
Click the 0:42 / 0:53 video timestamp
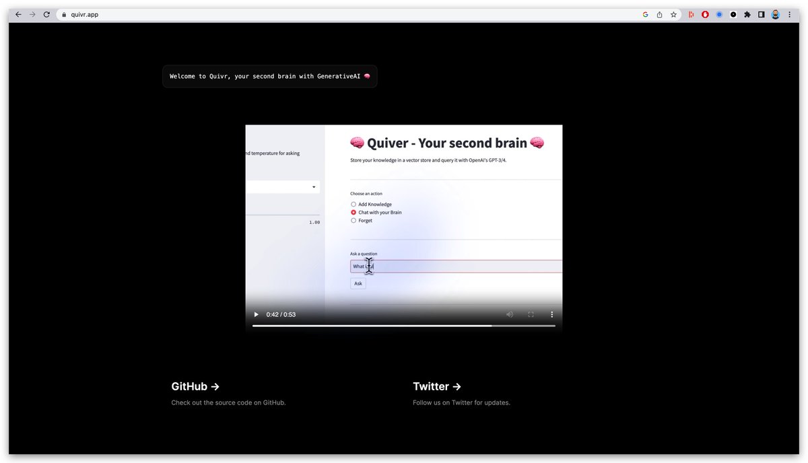(x=281, y=314)
